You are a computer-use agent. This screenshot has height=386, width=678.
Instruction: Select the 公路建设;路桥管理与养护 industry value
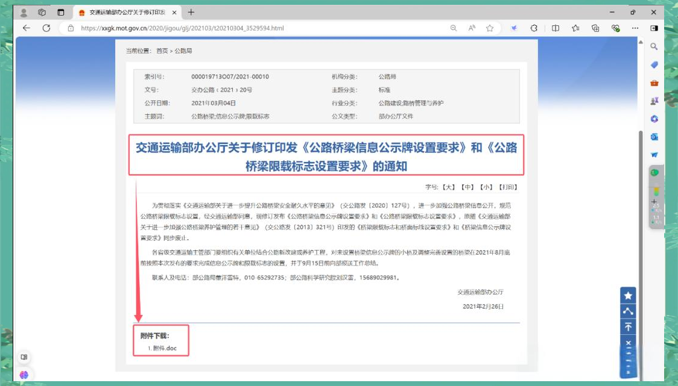click(411, 103)
